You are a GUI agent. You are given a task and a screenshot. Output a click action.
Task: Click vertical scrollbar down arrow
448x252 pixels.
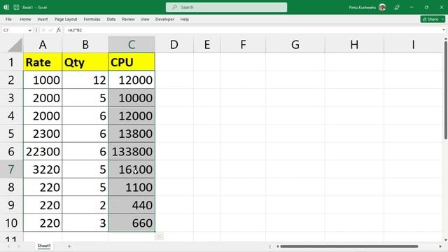point(445,240)
